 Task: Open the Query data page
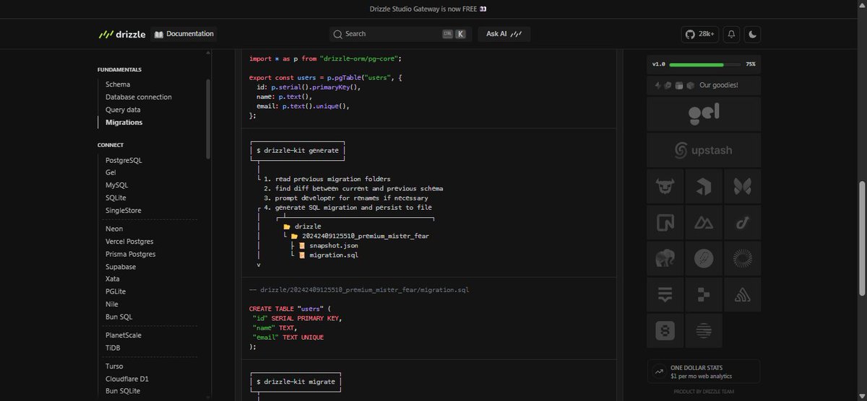click(123, 110)
